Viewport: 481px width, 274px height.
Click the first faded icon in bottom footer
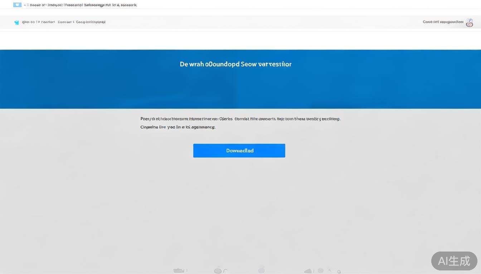pos(179,271)
